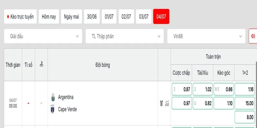The width and height of the screenshot is (257, 128).
Task: Open the Vin88 bookmaker dropdown
Action: pos(206,36)
